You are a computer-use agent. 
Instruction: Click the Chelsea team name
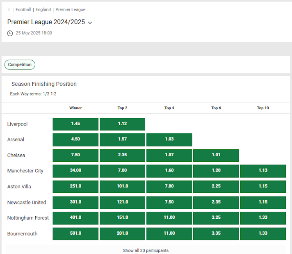tap(16, 155)
